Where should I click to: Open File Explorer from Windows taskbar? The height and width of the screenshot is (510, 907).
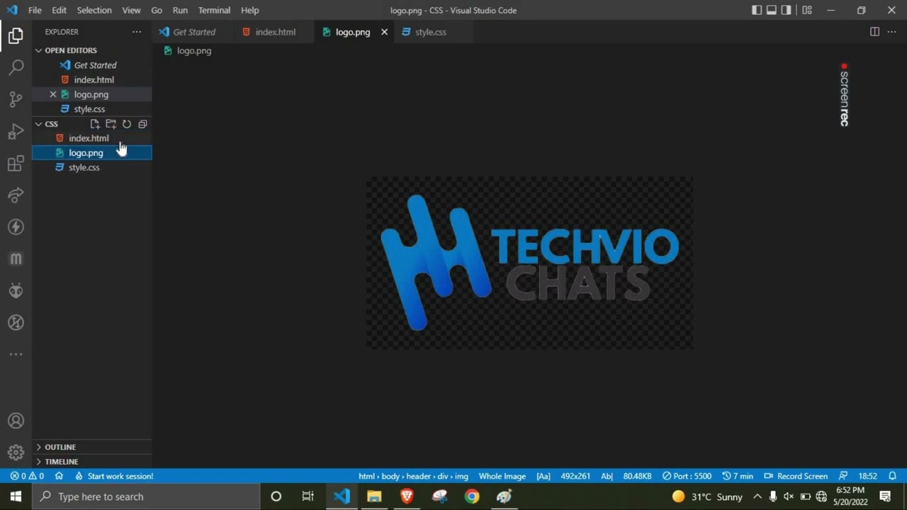click(374, 497)
